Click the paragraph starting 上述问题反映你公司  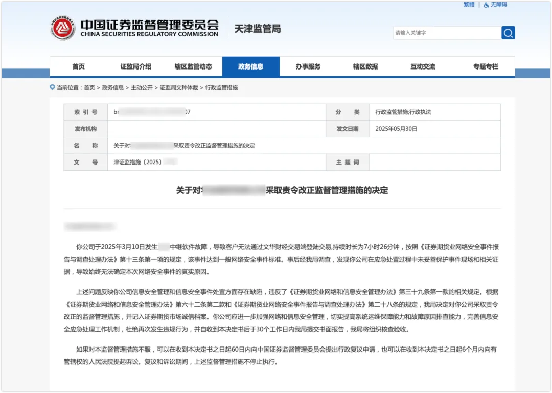[x=281, y=311]
